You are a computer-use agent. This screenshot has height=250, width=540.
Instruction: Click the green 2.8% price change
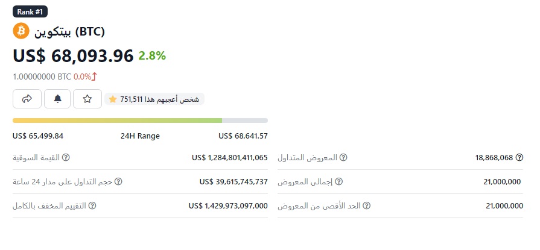(152, 56)
